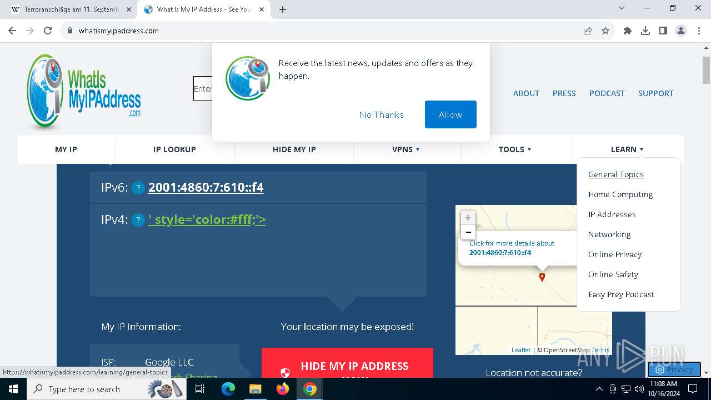Click the address bar URL
Viewport: 711px width, 400px height.
pyautogui.click(x=119, y=31)
